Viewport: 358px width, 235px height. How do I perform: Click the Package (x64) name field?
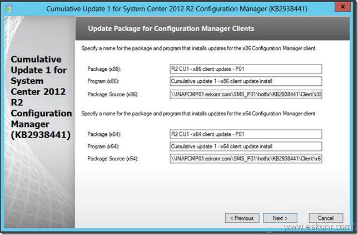(x=246, y=134)
